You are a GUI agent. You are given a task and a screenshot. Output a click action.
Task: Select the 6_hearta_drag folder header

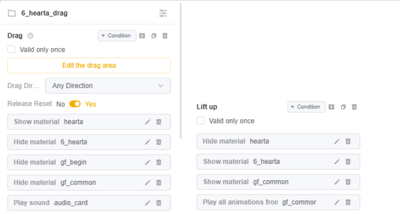pyautogui.click(x=45, y=13)
